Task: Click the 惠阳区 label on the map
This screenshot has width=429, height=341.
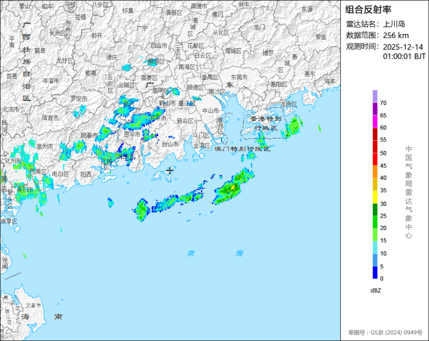Action: pyautogui.click(x=279, y=84)
